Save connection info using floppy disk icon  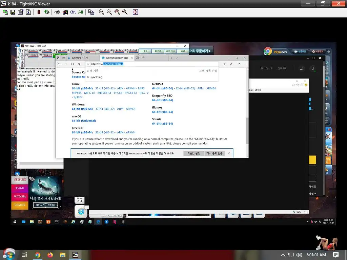point(13,12)
